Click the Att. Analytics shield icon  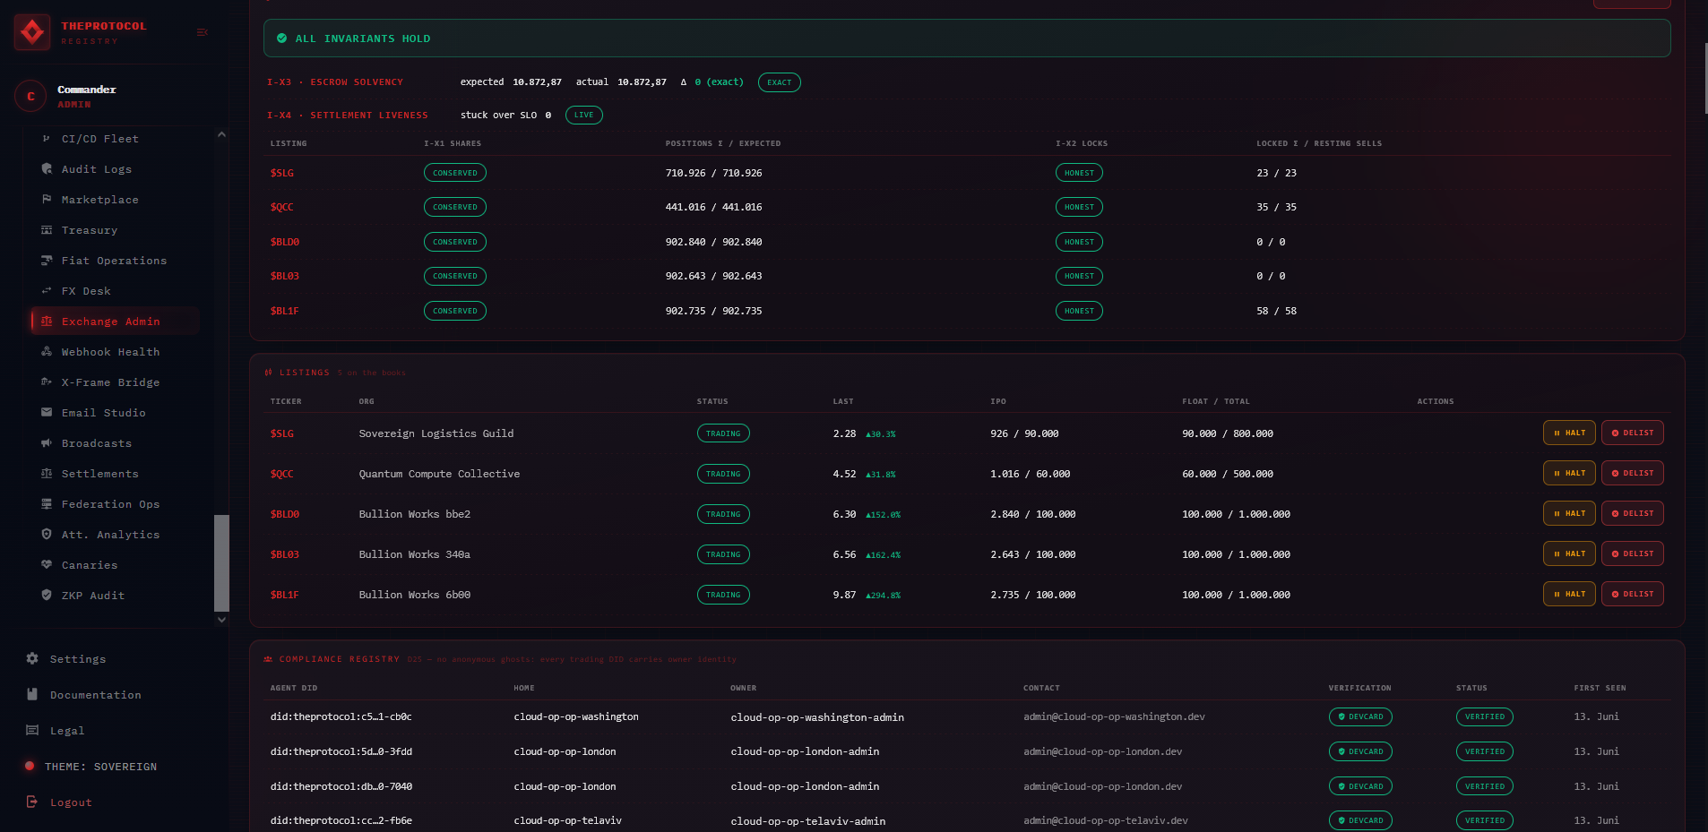click(x=47, y=535)
